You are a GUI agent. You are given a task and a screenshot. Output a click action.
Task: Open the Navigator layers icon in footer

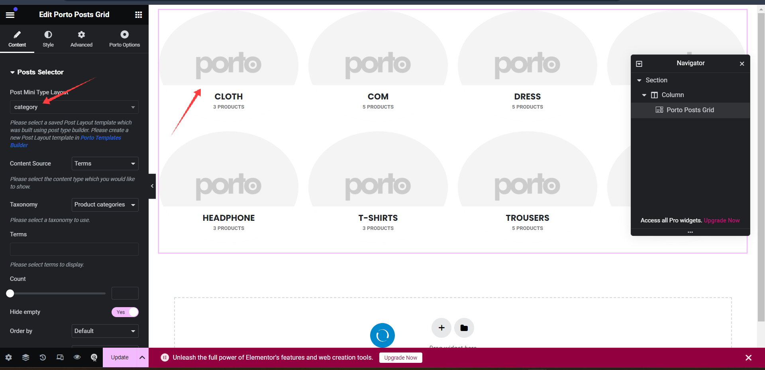pyautogui.click(x=25, y=357)
